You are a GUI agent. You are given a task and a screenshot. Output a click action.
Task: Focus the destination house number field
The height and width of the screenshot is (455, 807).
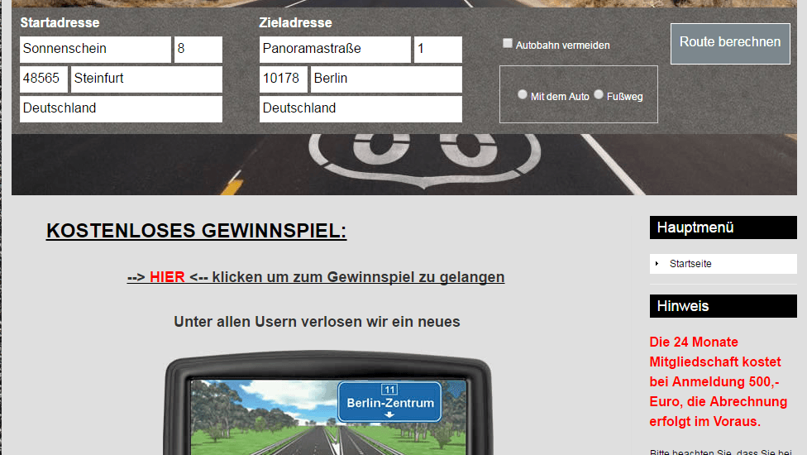point(437,50)
